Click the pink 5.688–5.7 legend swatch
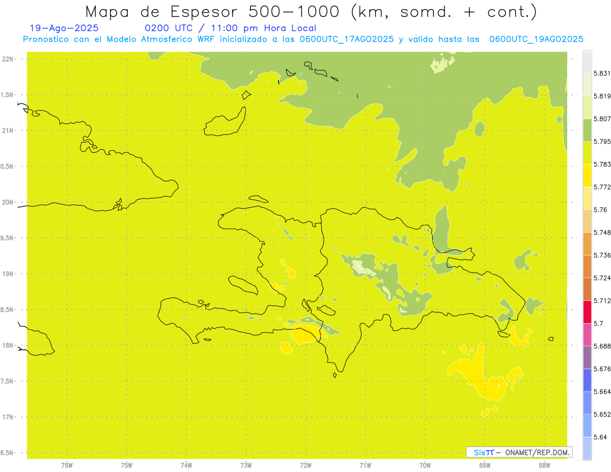The image size is (611, 472). tap(587, 335)
